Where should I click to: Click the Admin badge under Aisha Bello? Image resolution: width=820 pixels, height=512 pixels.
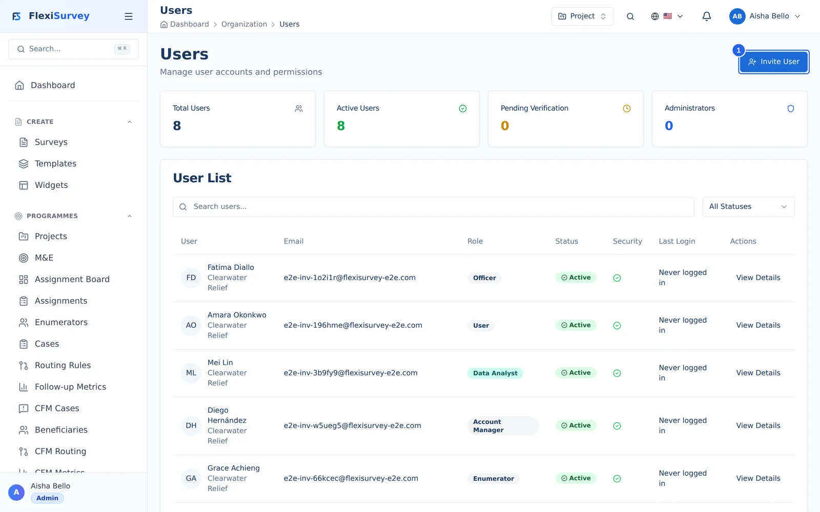tap(47, 498)
